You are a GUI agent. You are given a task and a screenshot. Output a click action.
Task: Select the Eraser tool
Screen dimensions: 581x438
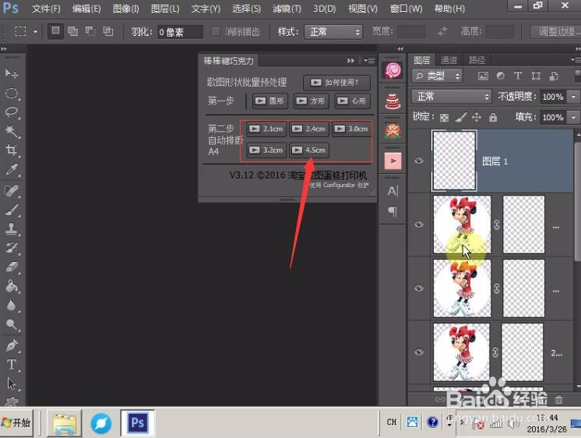coord(12,267)
